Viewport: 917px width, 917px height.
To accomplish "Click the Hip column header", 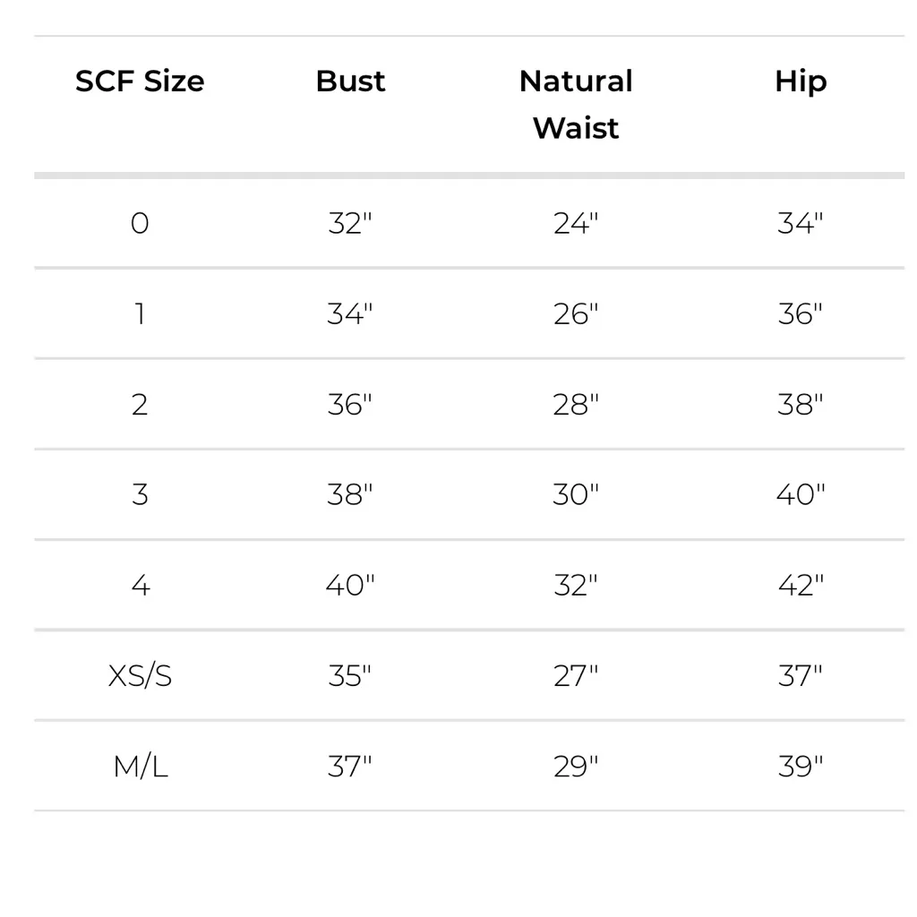I will click(800, 81).
